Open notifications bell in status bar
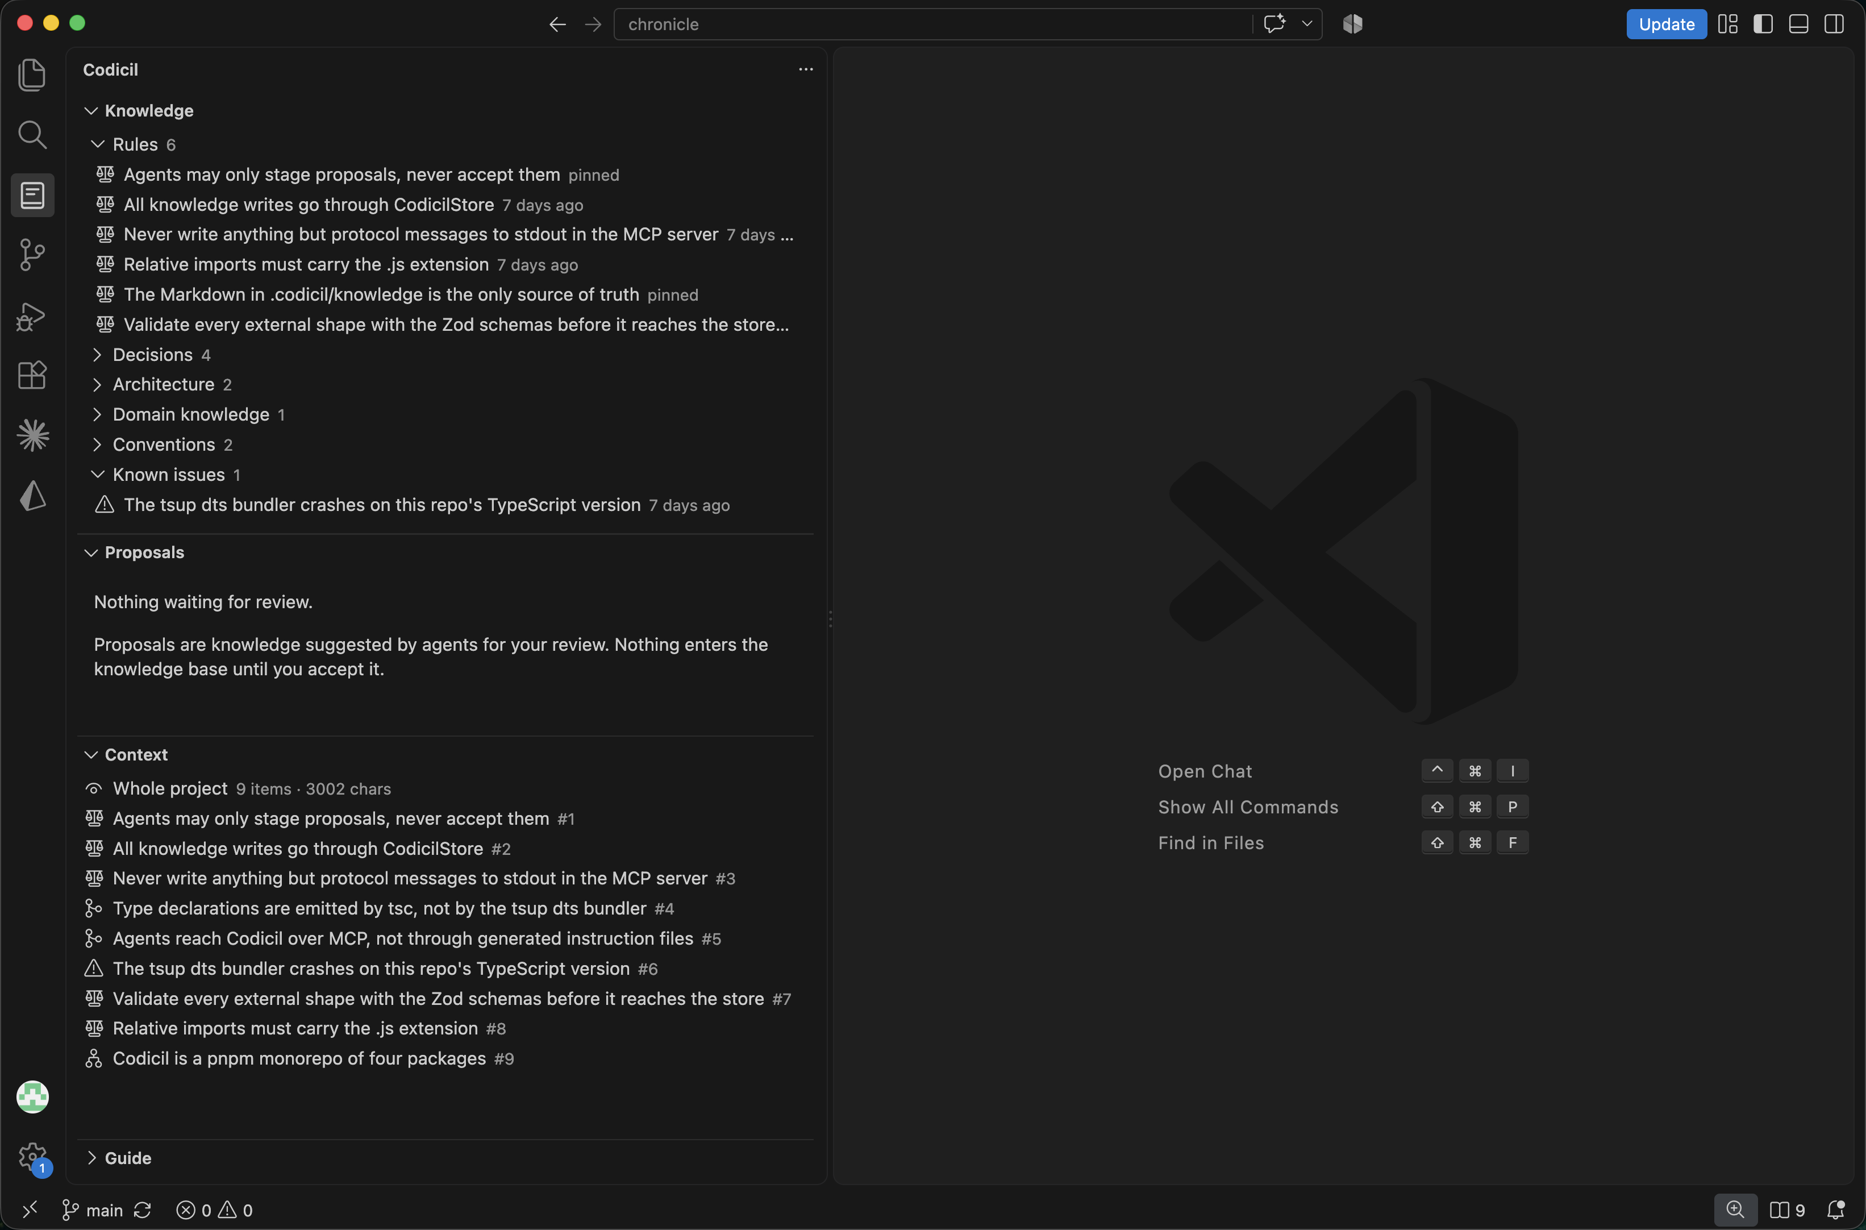Image resolution: width=1866 pixels, height=1230 pixels. point(1836,1210)
